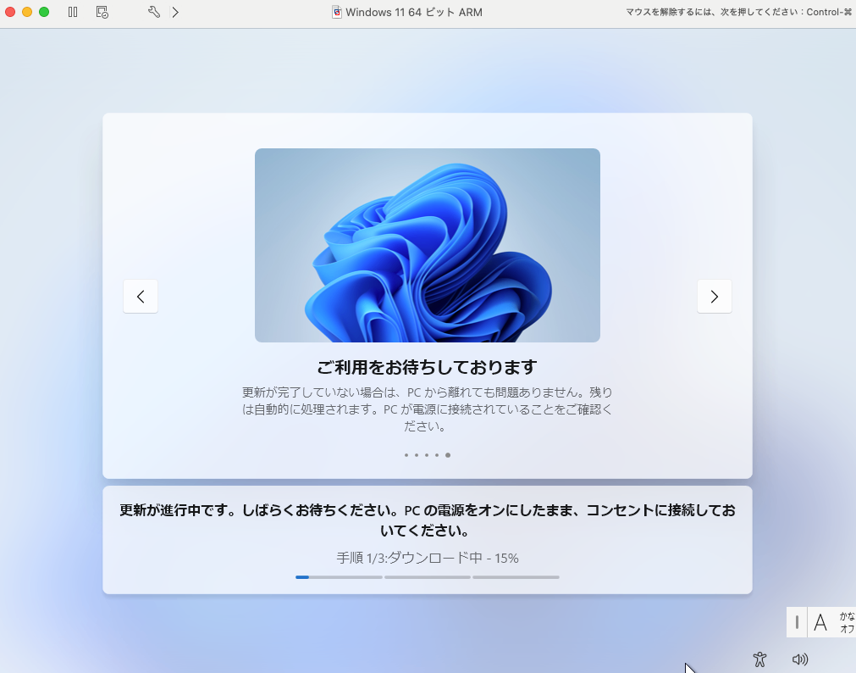Click the 'ご利用をお待ちしております' heading
Screen dimensions: 856x673
428,367
